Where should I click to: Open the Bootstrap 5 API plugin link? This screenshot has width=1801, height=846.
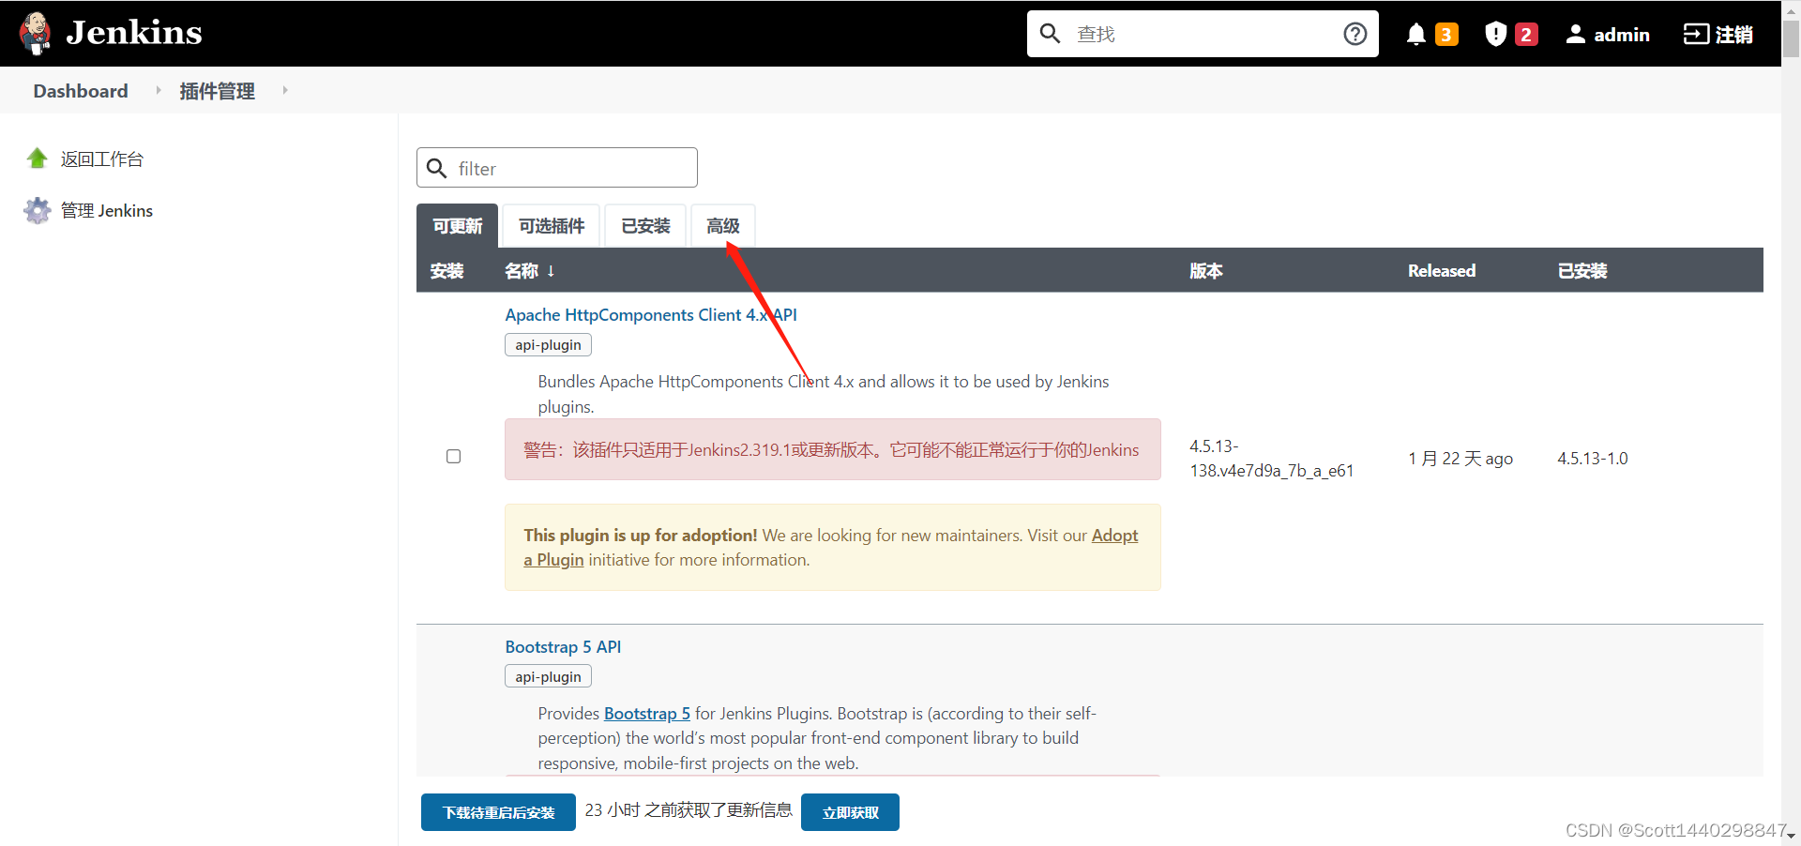pyautogui.click(x=563, y=647)
